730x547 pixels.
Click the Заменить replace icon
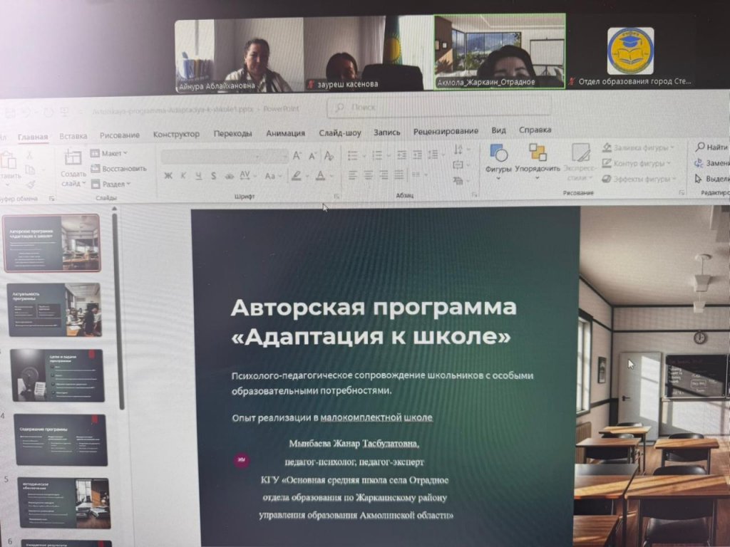point(699,163)
